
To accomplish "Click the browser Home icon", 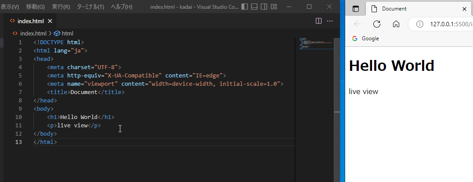I will [396, 24].
